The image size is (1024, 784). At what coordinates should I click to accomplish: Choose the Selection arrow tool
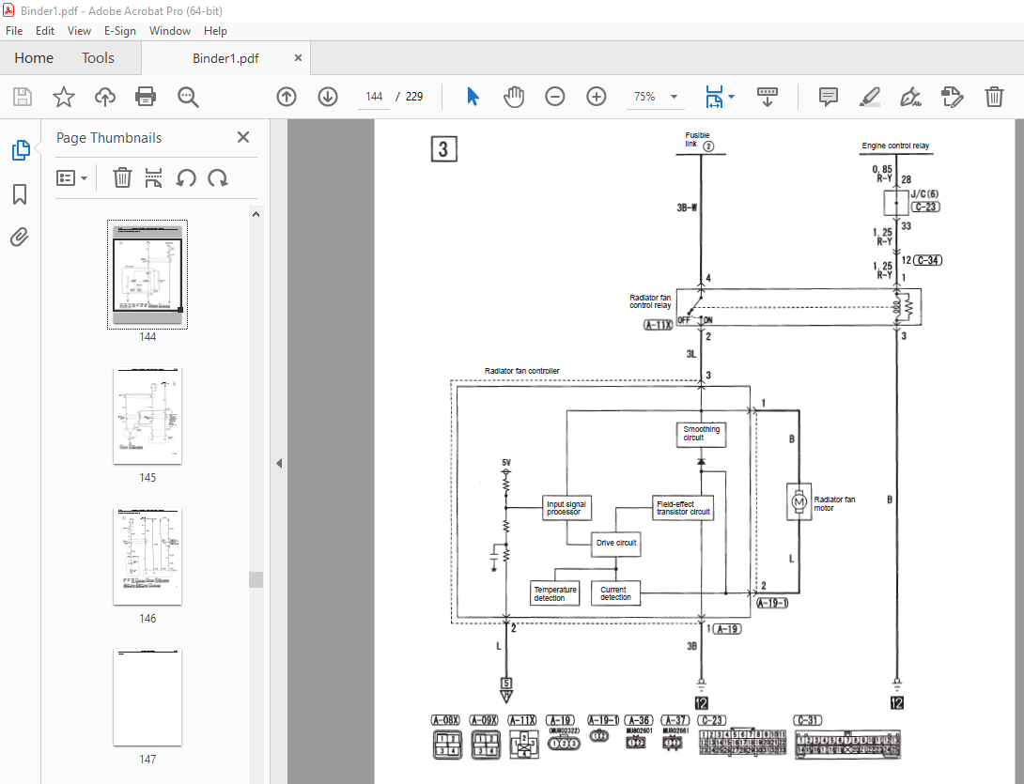(x=473, y=97)
